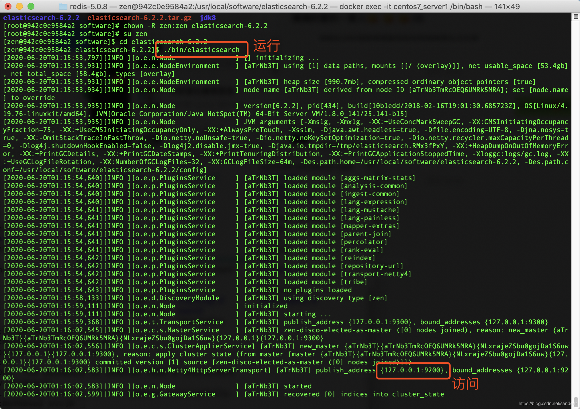Minimize the terminal with yellow button
The height and width of the screenshot is (409, 580).
tap(19, 6)
